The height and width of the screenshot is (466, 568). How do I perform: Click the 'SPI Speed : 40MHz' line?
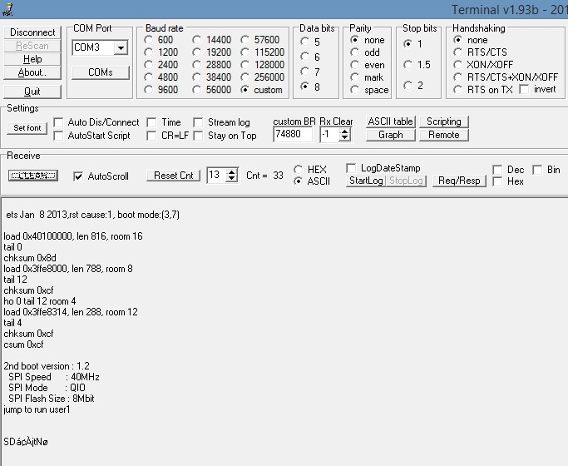[x=53, y=377]
